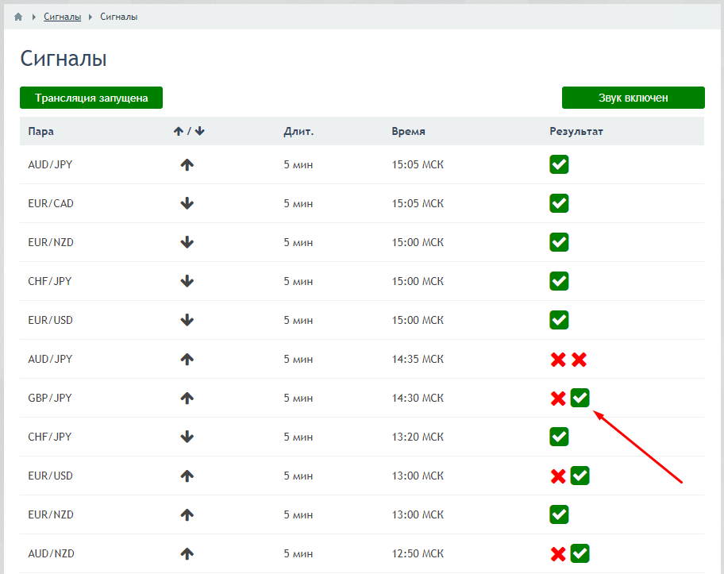This screenshot has width=724, height=574.
Task: Click the Пара column header
Action: (x=41, y=132)
